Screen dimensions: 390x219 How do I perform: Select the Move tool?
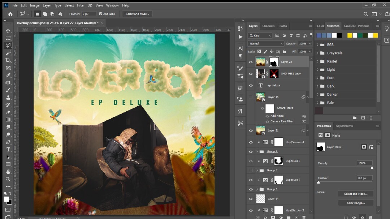8,30
